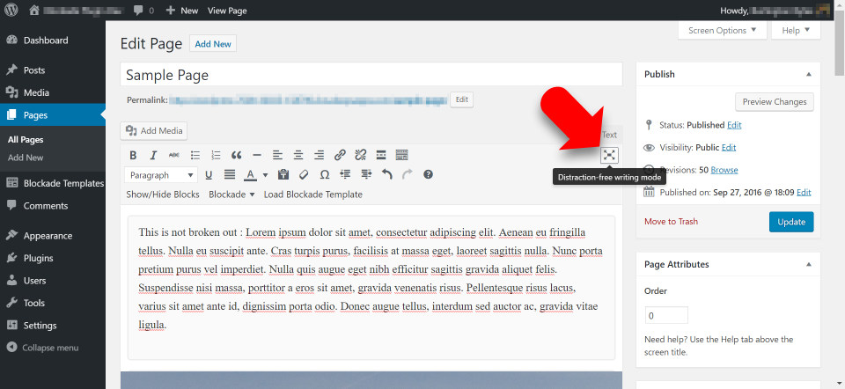Open the text color picker dropdown arrow
The width and height of the screenshot is (845, 389).
point(265,174)
